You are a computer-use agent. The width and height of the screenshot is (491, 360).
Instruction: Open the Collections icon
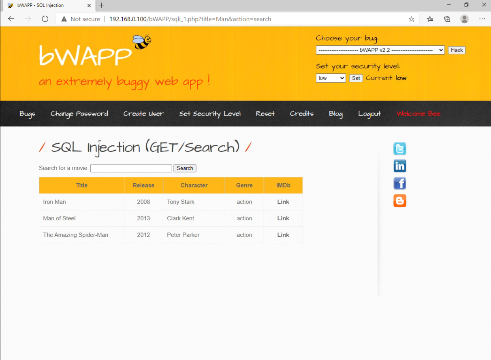point(447,19)
